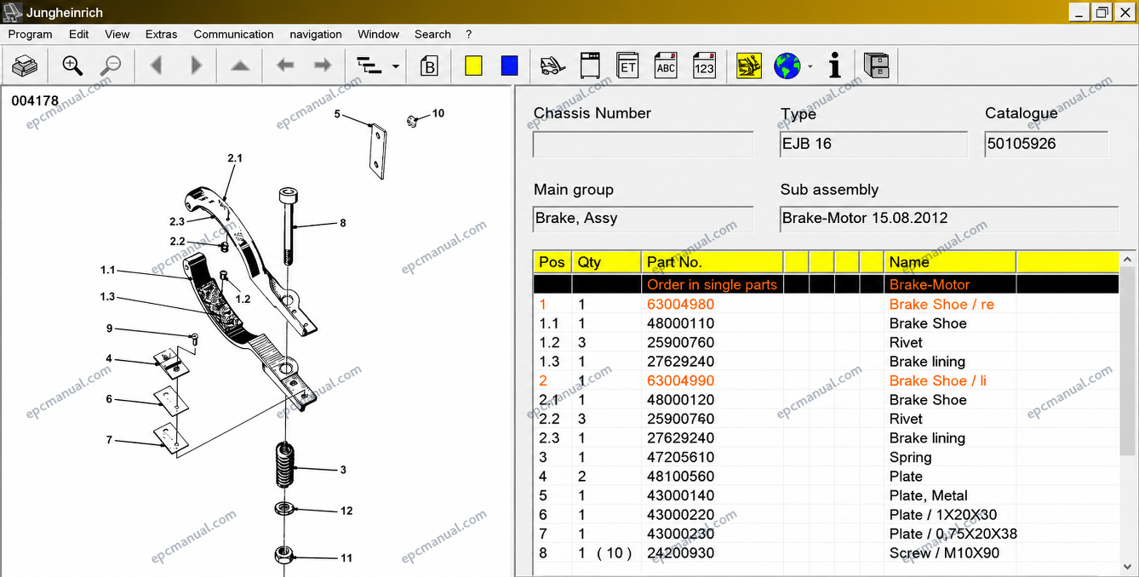Click 'Brake Shoe / re' name

[x=942, y=304]
